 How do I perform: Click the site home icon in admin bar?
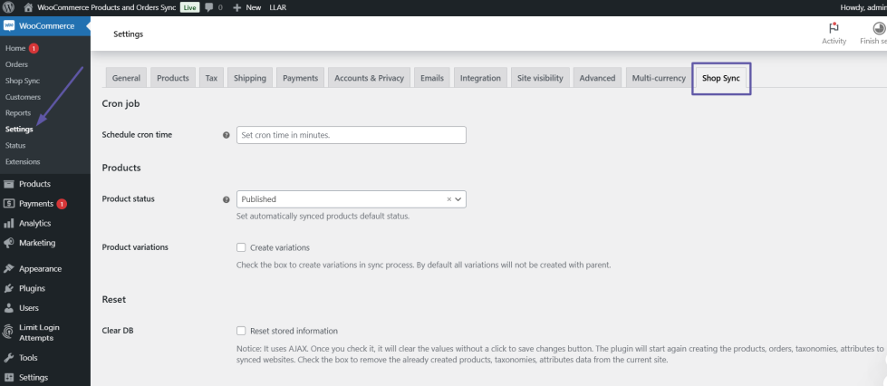click(x=28, y=7)
